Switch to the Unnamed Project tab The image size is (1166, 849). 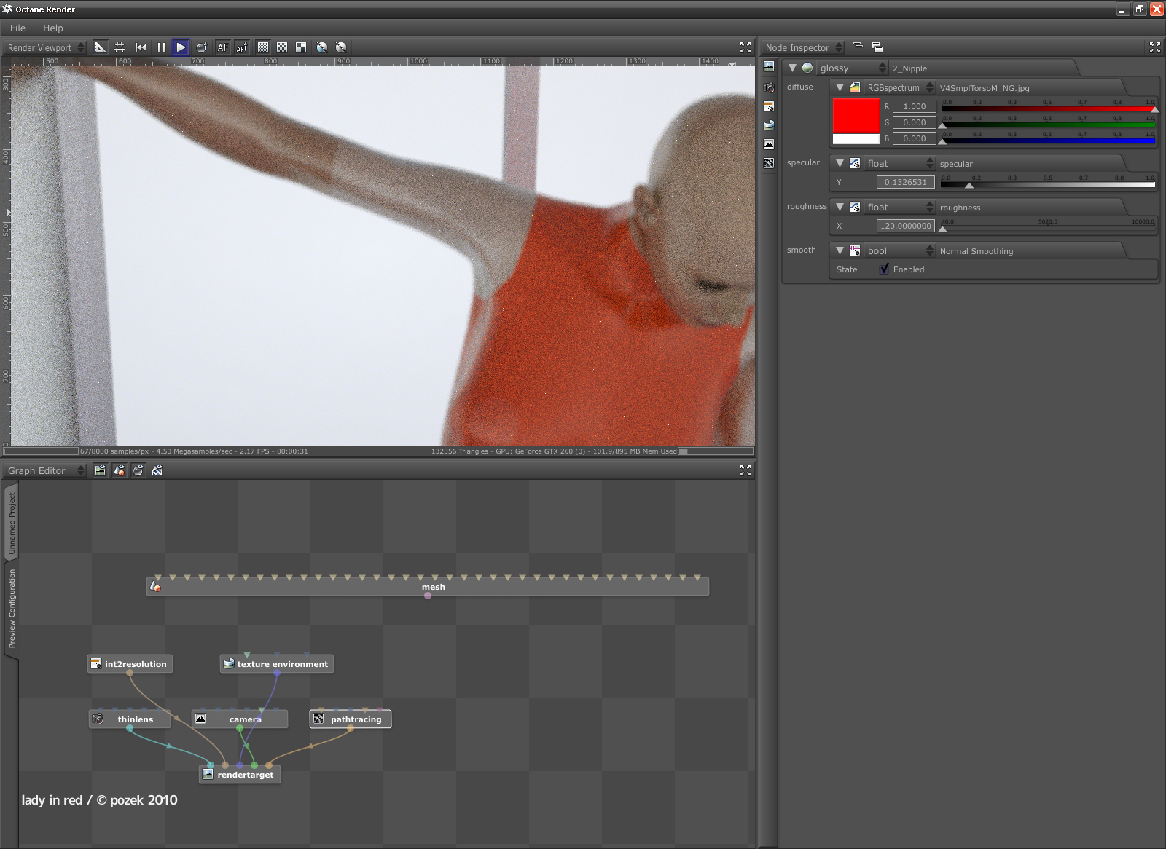tap(12, 524)
